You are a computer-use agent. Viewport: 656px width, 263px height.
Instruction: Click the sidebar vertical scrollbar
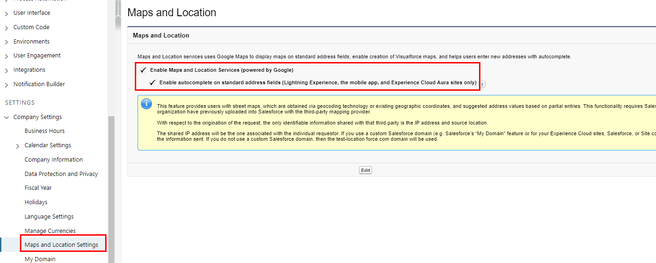point(111,189)
